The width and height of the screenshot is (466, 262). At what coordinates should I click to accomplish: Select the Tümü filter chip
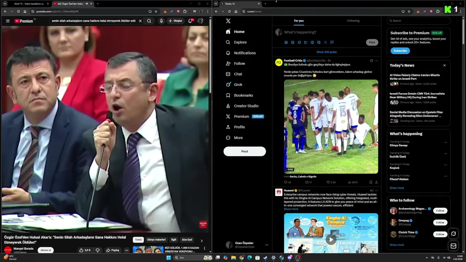(x=138, y=240)
